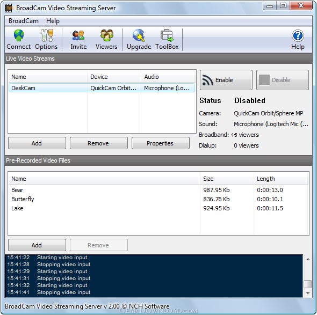
Task: Click the Device column header
Action: 114,77
